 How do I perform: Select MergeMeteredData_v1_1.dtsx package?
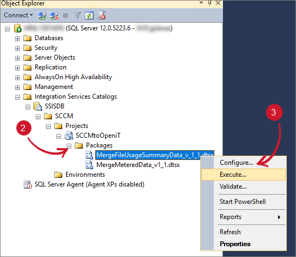[138, 165]
